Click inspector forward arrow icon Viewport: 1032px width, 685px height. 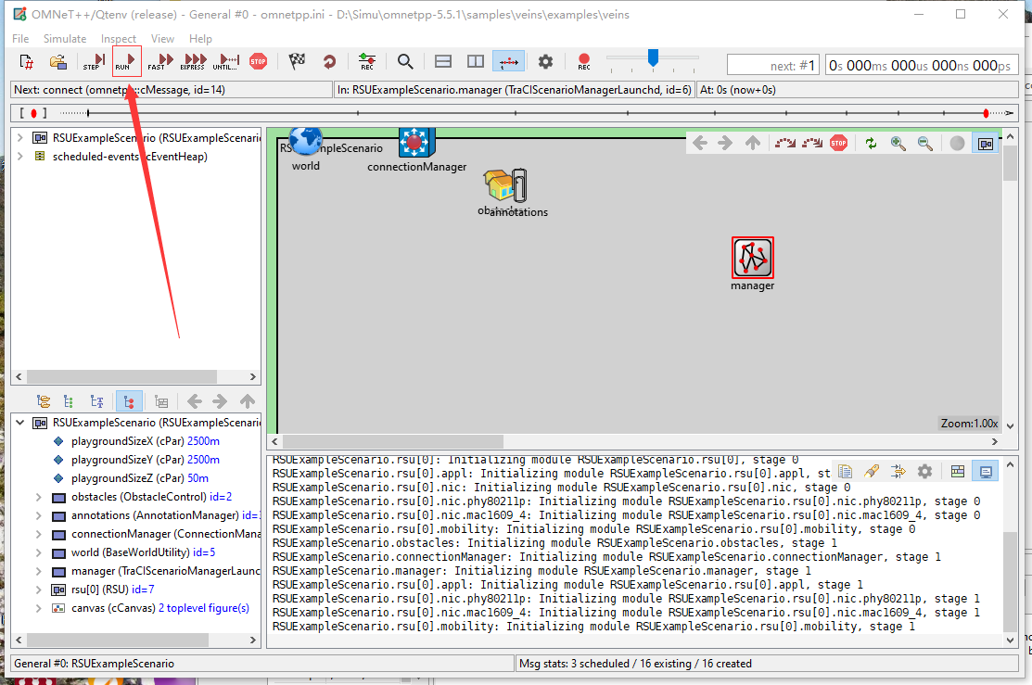(x=220, y=401)
